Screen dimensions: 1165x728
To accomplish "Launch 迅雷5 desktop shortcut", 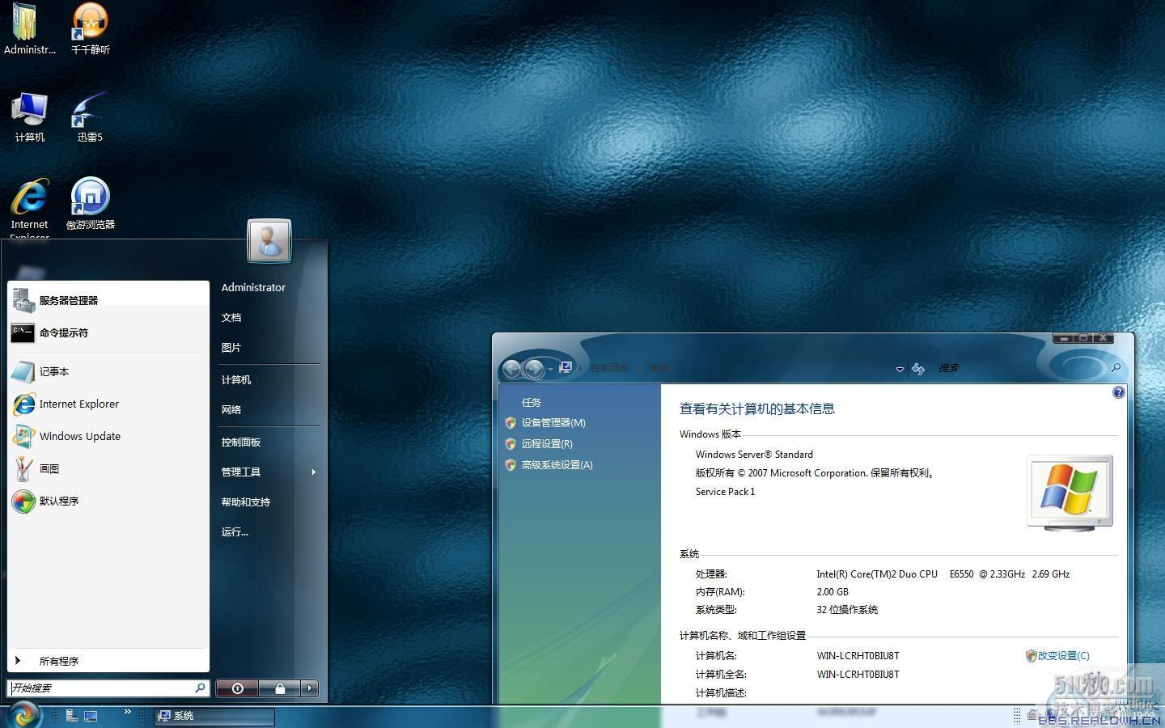I will click(90, 117).
